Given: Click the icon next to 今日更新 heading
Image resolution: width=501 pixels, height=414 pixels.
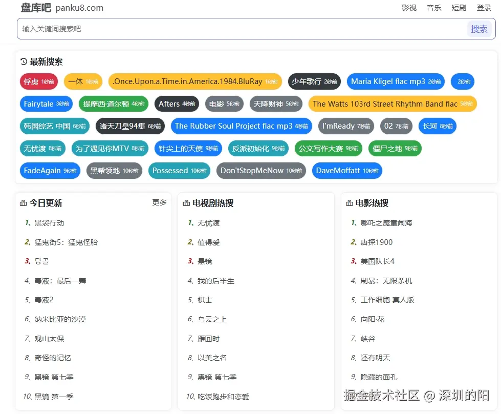Looking at the screenshot, I should [x=23, y=203].
